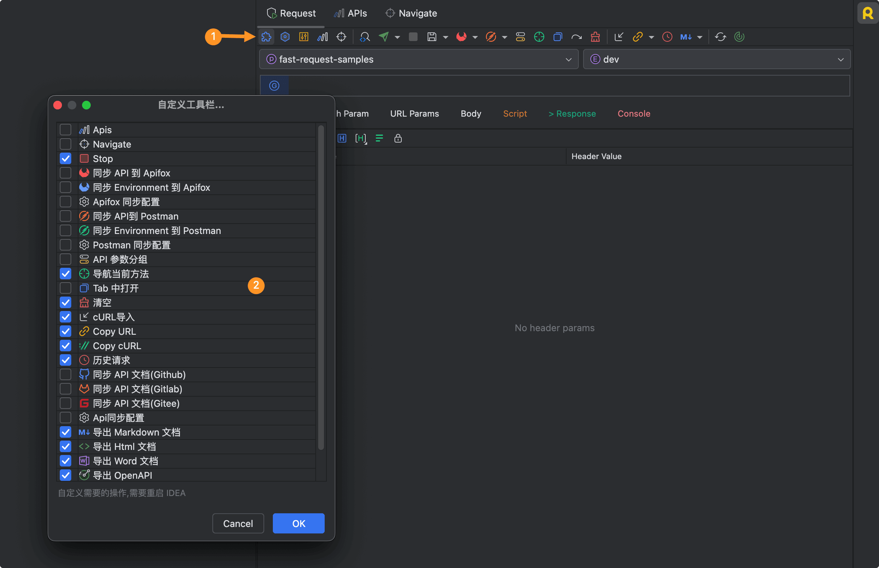Click the red history clock toolbar icon
The height and width of the screenshot is (568, 879).
667,37
